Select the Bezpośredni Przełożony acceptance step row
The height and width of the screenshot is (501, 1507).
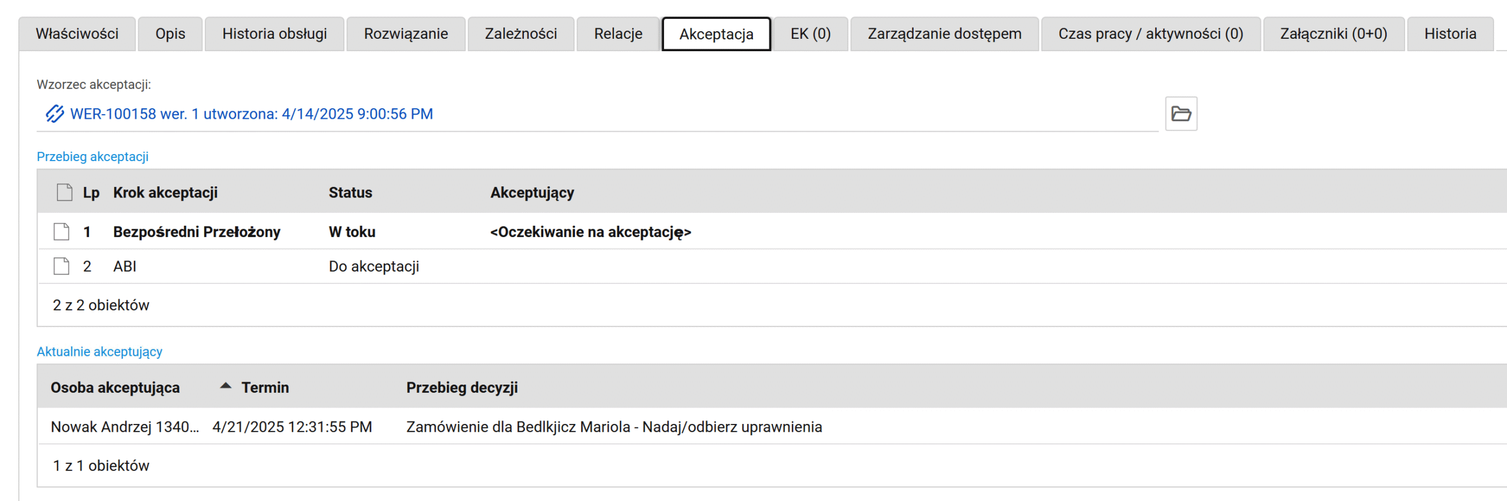pyautogui.click(x=772, y=232)
